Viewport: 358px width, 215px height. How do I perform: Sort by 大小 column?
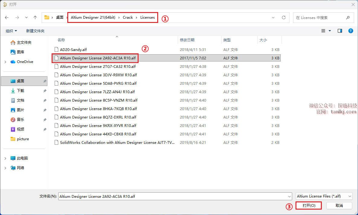(263, 40)
